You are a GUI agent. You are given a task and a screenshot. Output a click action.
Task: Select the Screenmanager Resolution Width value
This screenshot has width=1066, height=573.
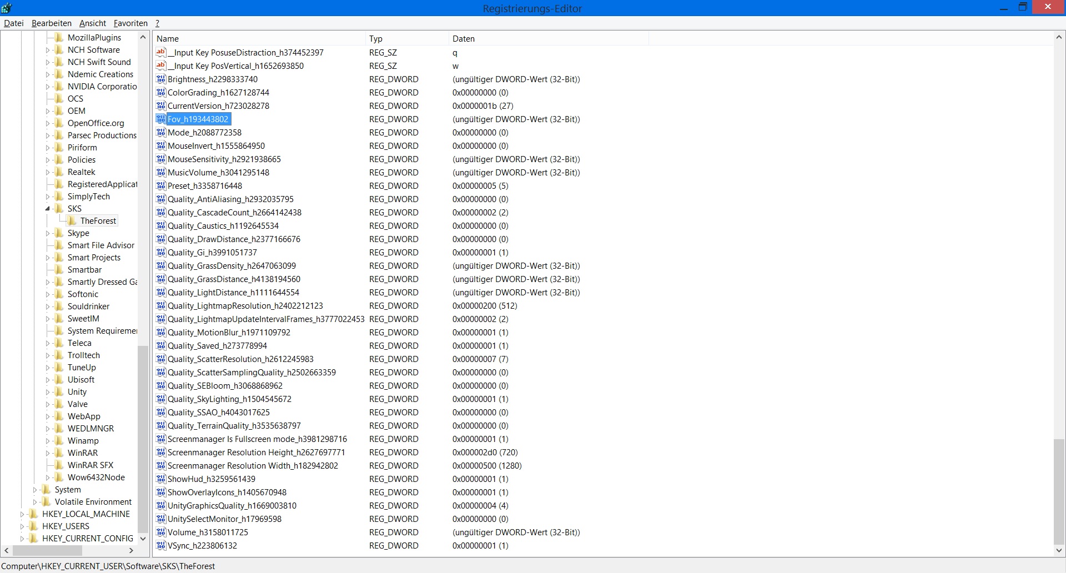pos(253,466)
